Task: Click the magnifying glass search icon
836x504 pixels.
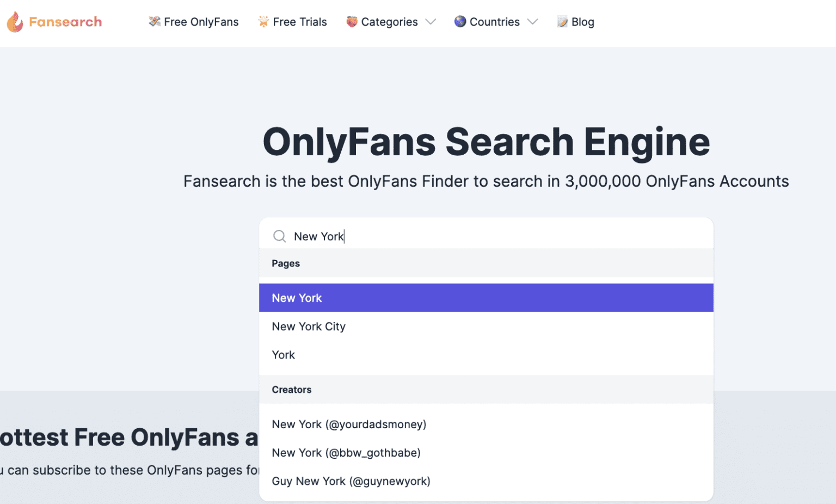Action: [280, 236]
